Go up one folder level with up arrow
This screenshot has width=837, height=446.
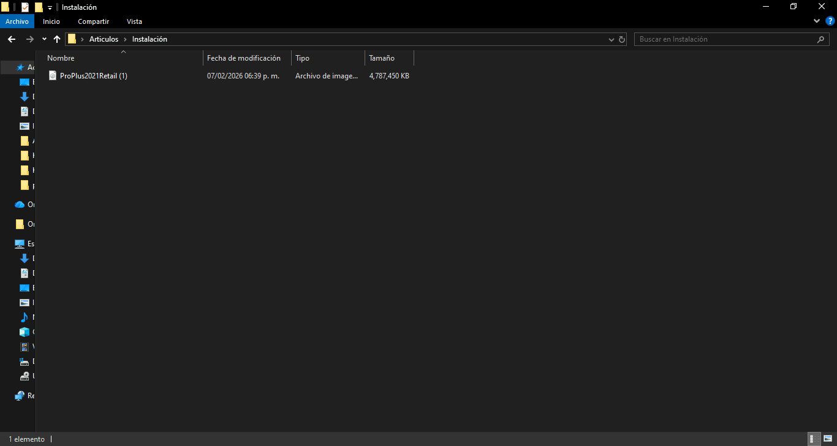click(x=57, y=39)
